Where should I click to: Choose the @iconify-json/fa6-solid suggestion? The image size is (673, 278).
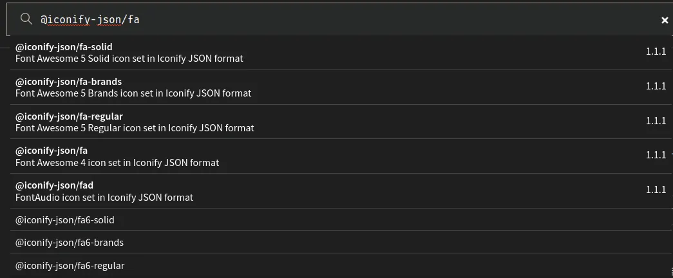(x=64, y=220)
